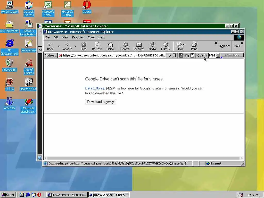264x198 pixels.
Task: Open the Network Neighborhood desktop icon
Action: click(28, 28)
